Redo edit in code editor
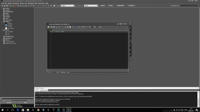This screenshot has height=112, width=200. (x=62, y=27)
